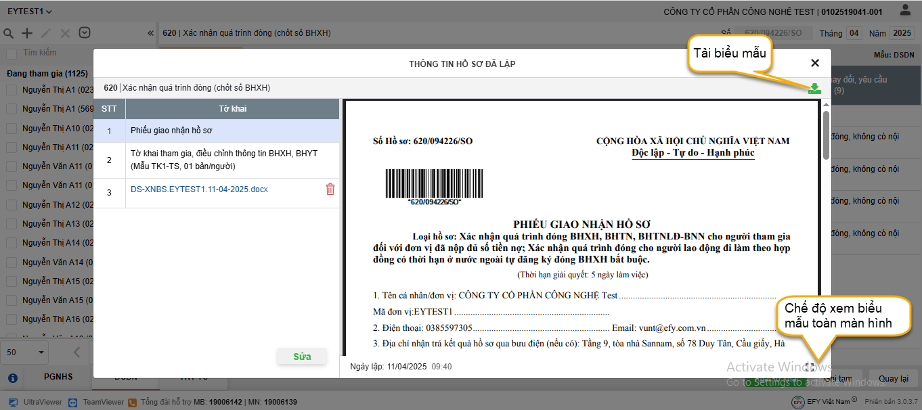Open the user account icon
Viewport: 922px width, 410px height.
905,10
